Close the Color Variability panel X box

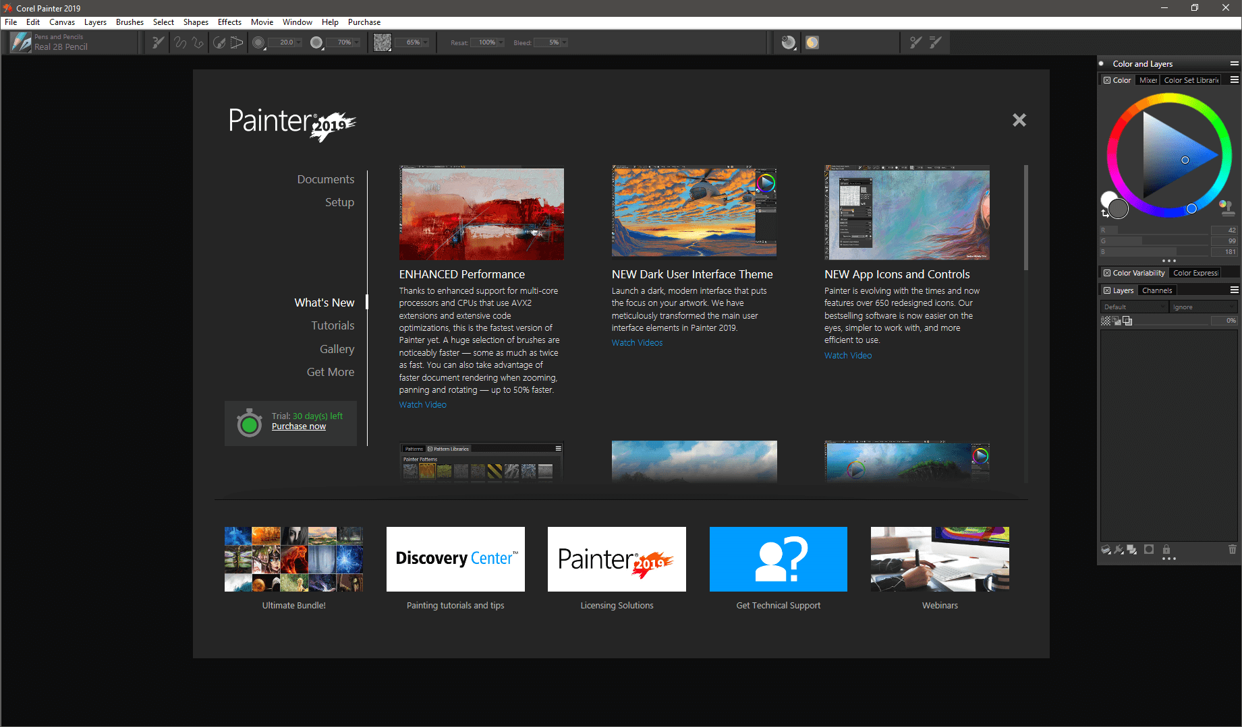[x=1107, y=273]
